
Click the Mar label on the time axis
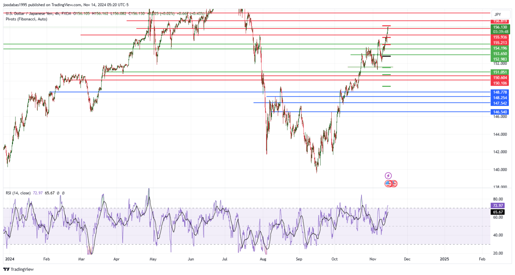(81, 259)
